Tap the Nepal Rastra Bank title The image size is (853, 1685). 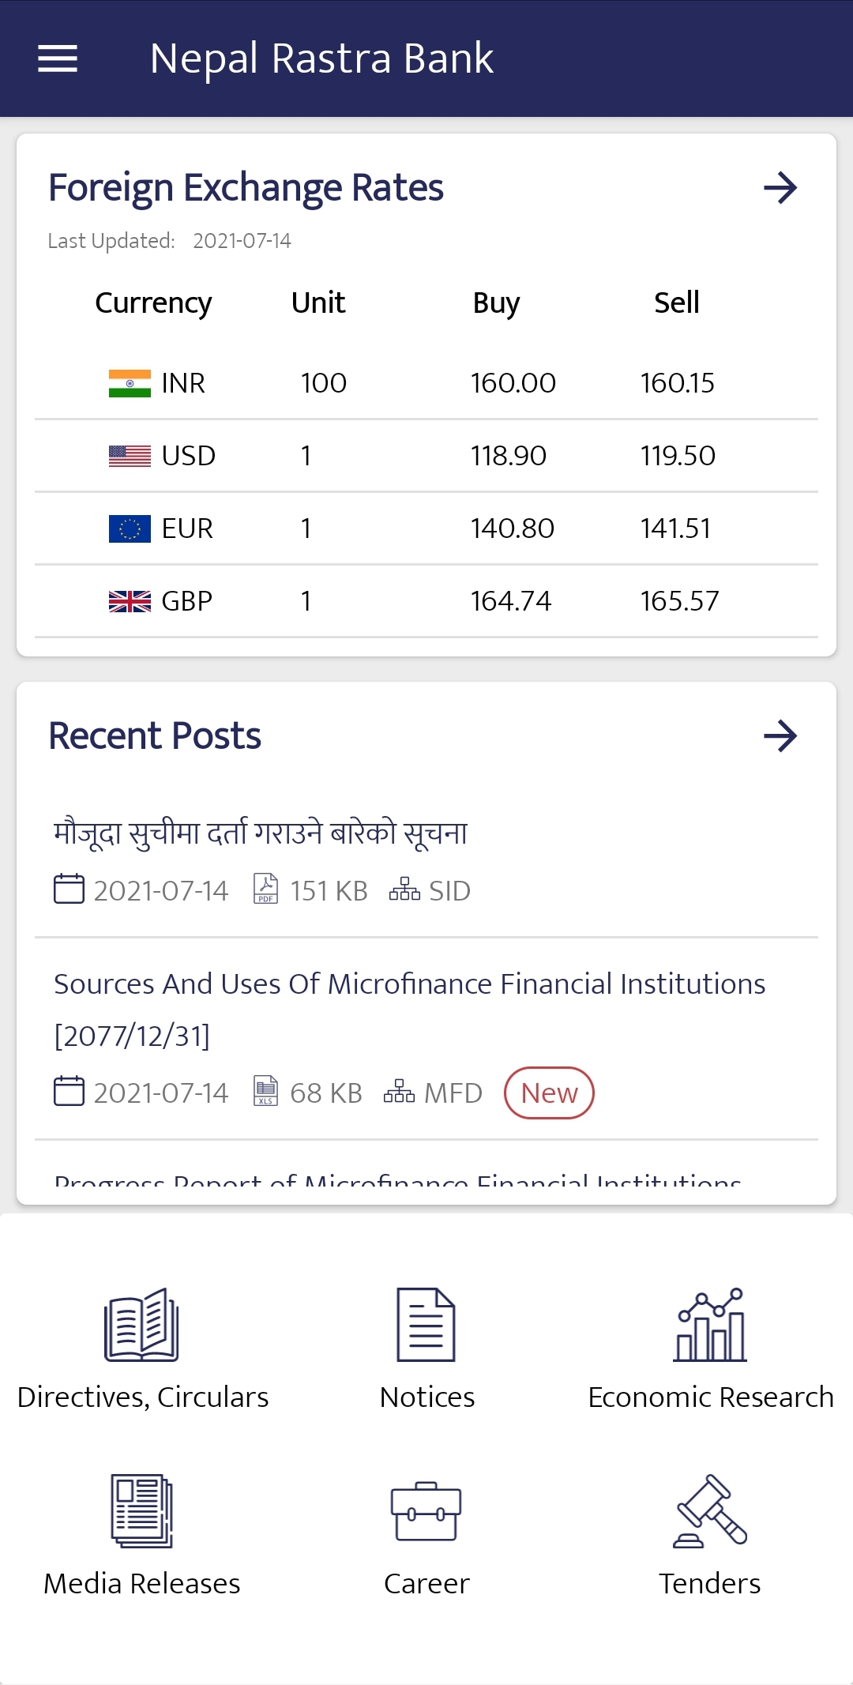pyautogui.click(x=321, y=58)
